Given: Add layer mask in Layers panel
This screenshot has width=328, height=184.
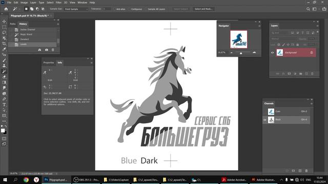Looking at the screenshot, I should 289,74.
